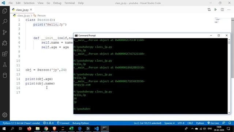Click the feedback icon in status bar
This screenshot has height=132, width=234.
click(x=223, y=123)
